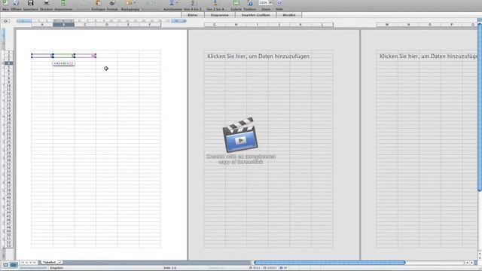Select column H header on second page
Image resolution: width=482 pixels, height=271 pixels.
(236, 25)
